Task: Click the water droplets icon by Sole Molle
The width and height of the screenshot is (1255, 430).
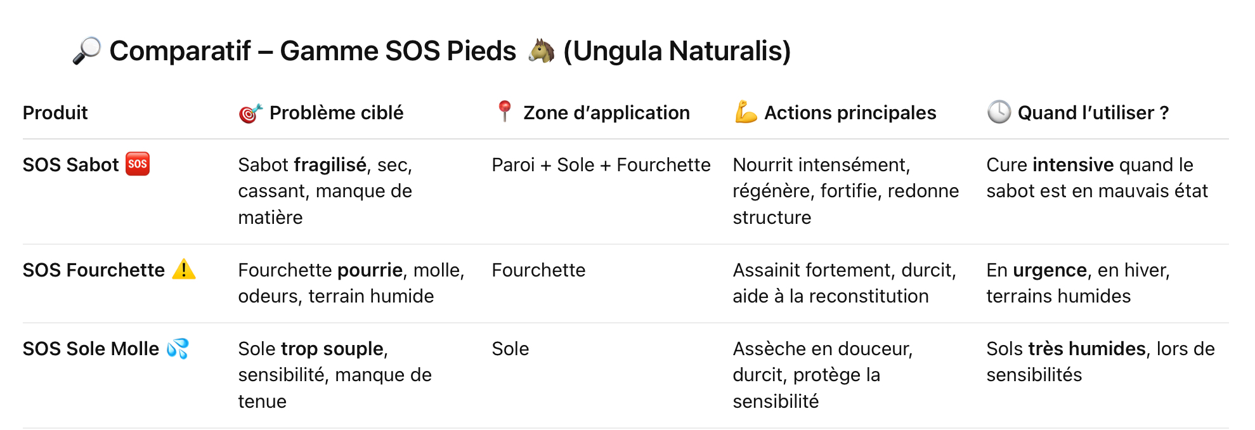Action: tap(178, 348)
